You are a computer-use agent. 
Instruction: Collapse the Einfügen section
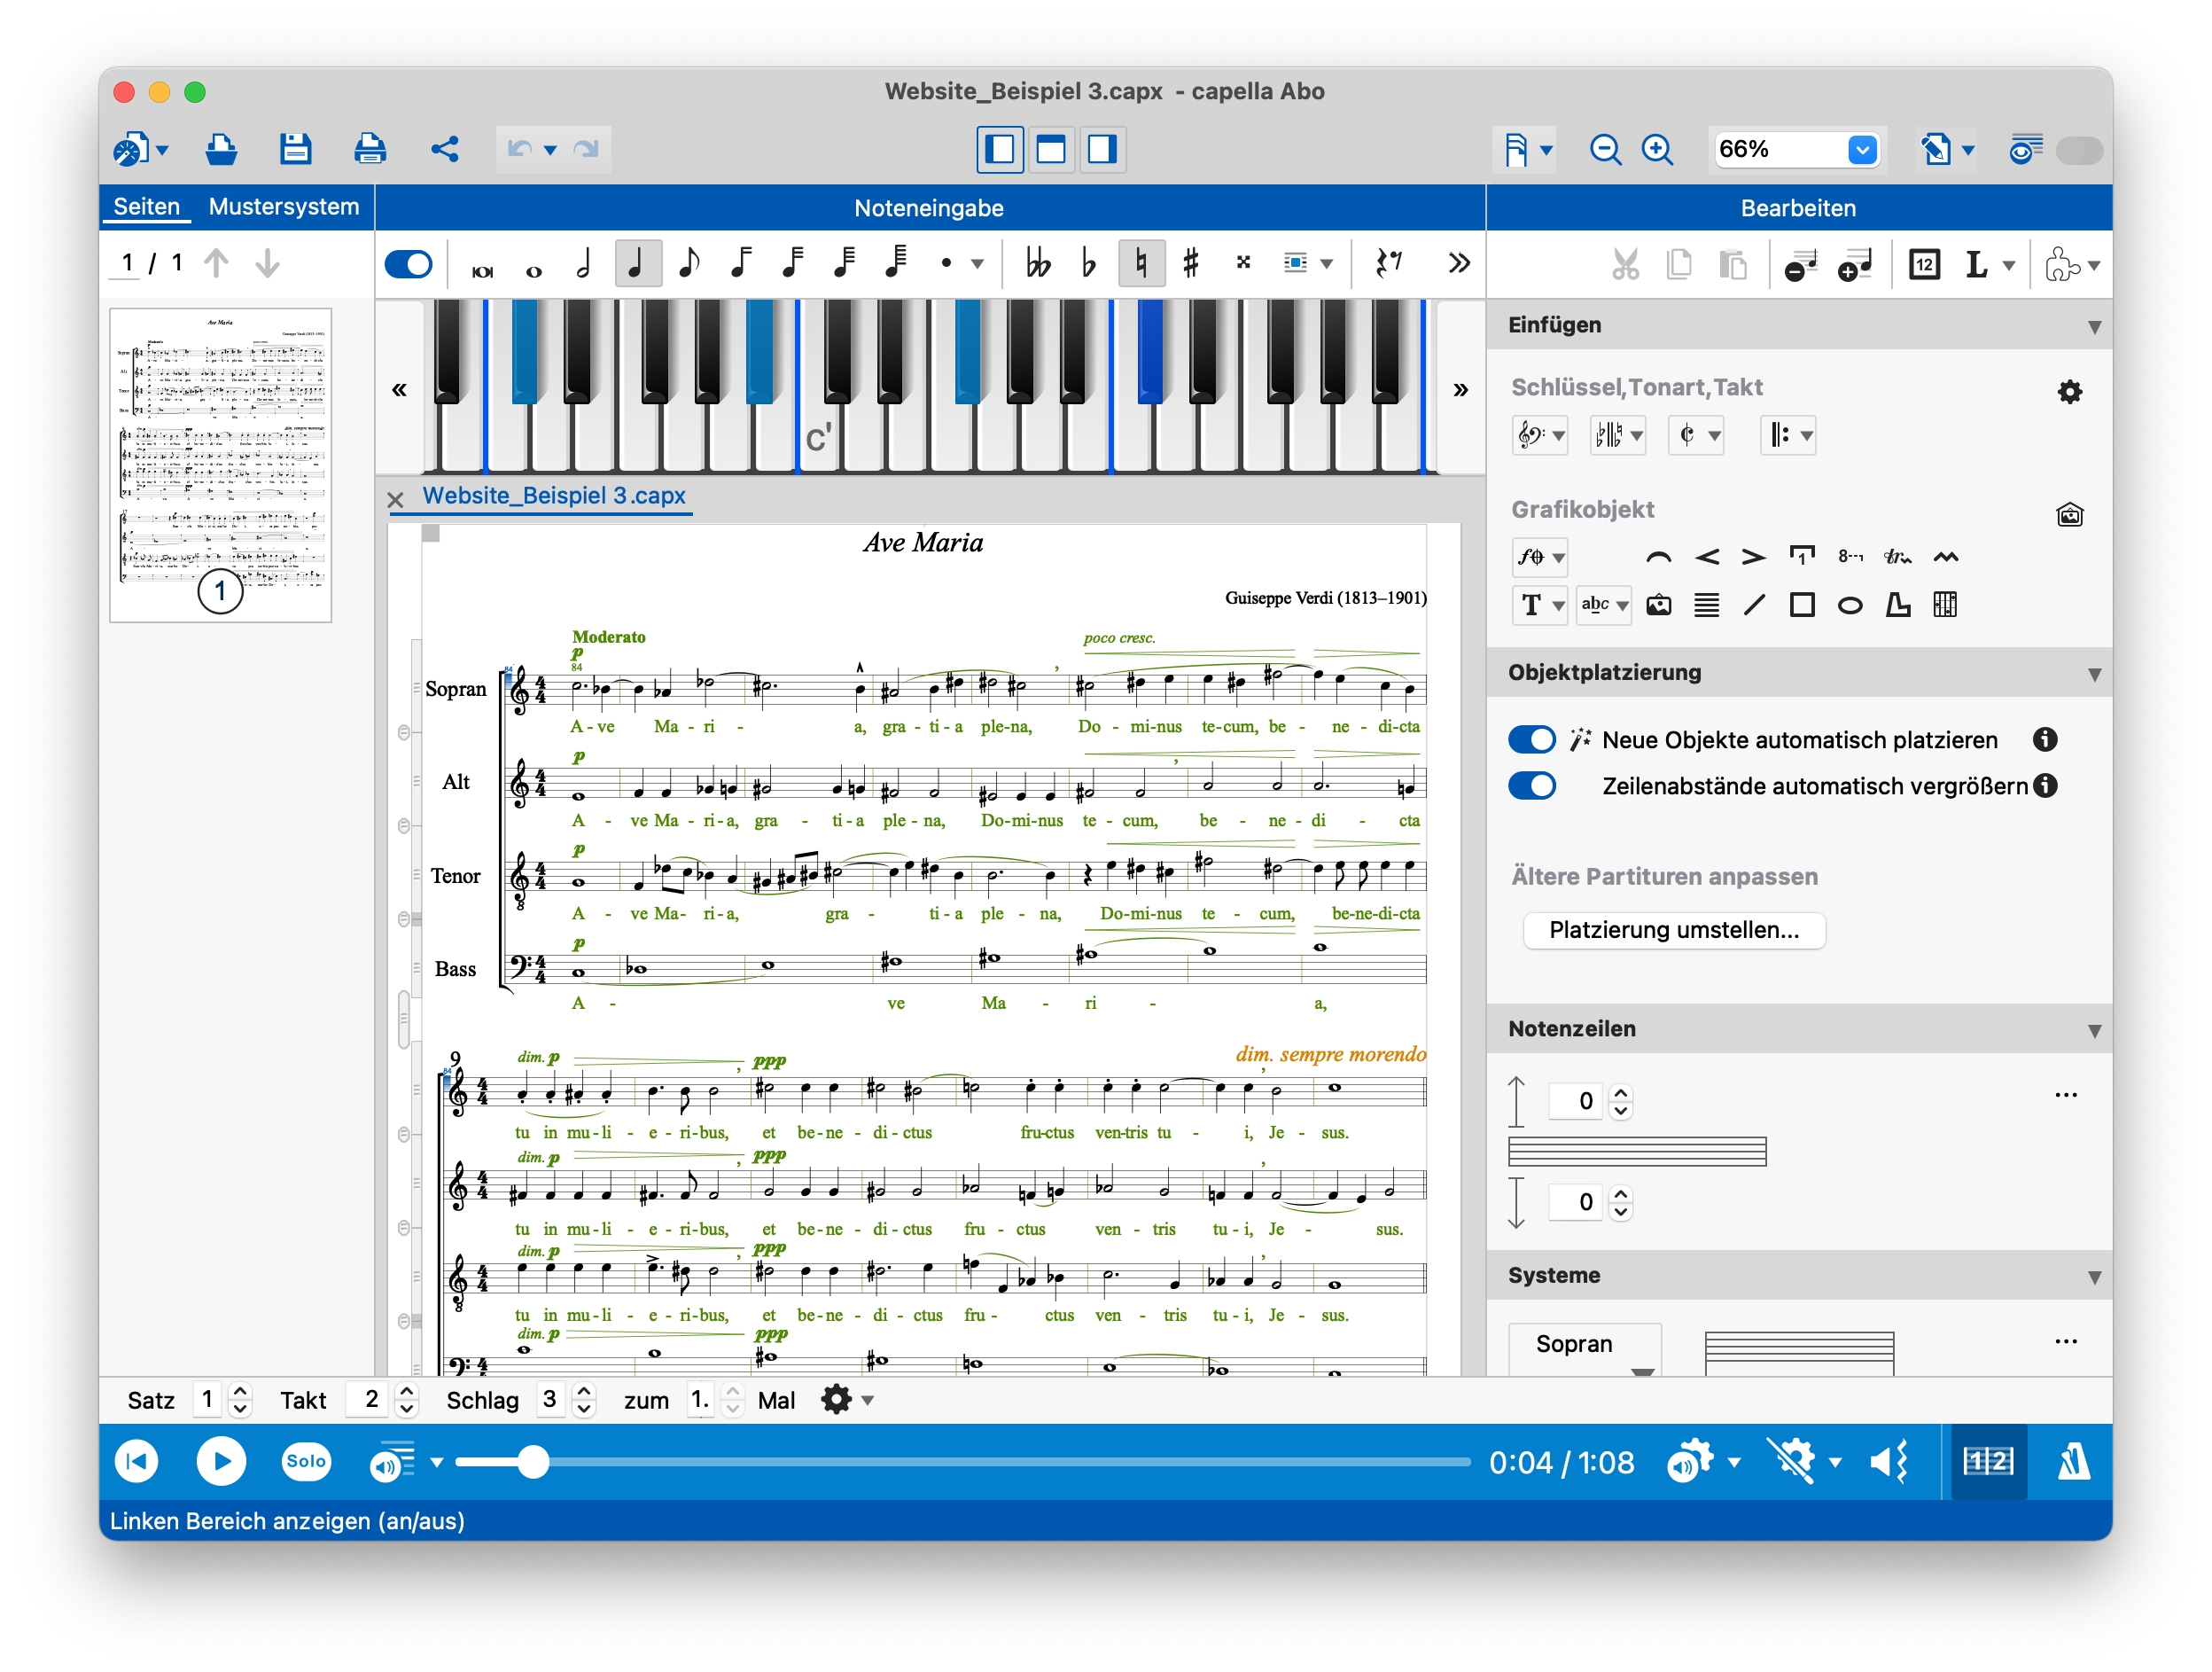pyautogui.click(x=2094, y=326)
